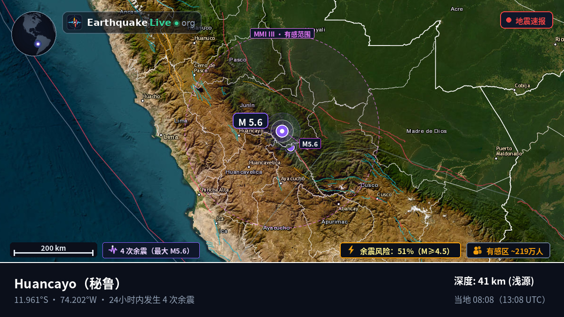Click the 74.202°W longitude value

[78, 300]
